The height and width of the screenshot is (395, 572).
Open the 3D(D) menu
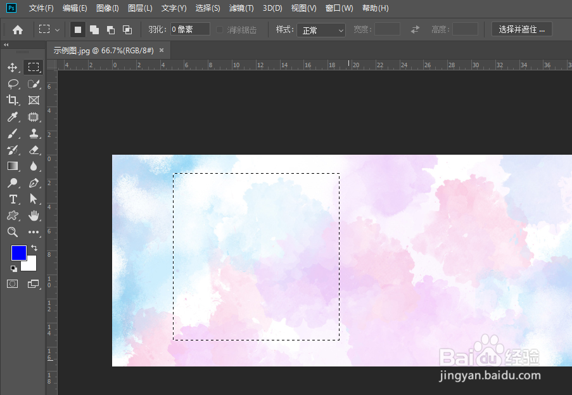point(272,8)
